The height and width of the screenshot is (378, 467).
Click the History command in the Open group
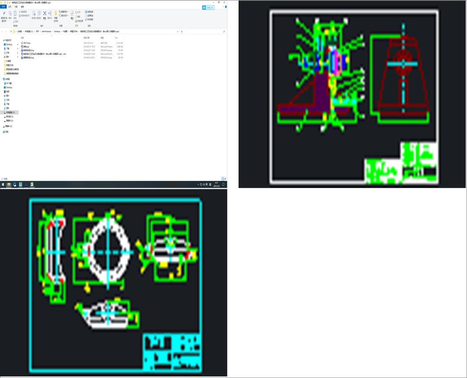[80, 21]
